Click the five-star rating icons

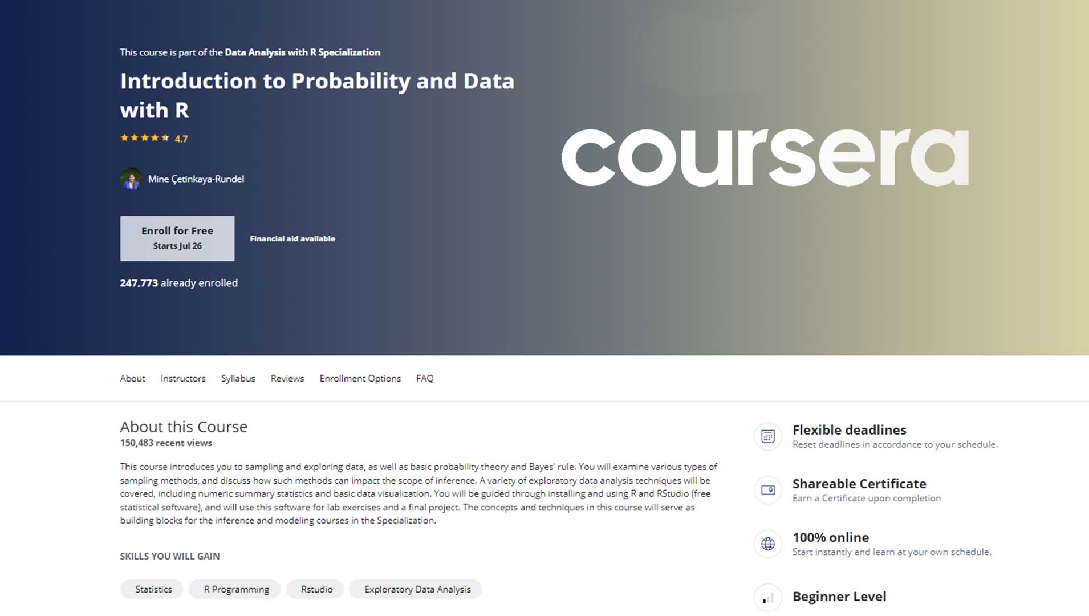click(x=144, y=137)
